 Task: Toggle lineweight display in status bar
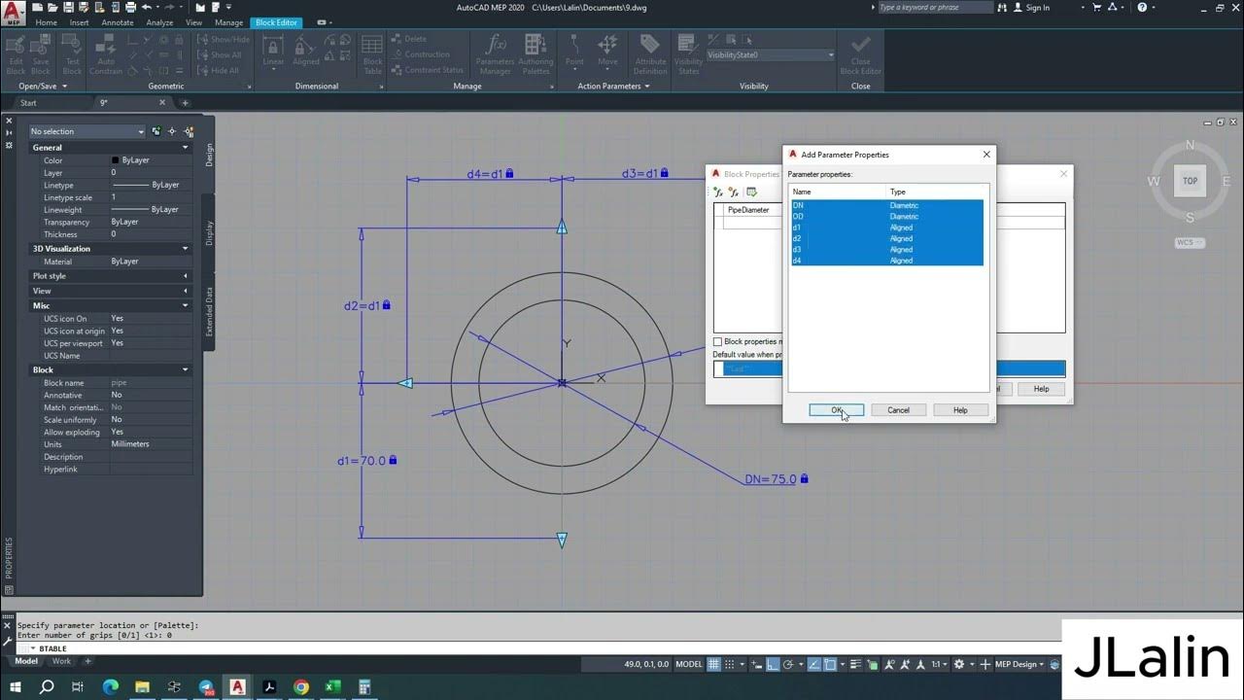coord(855,664)
